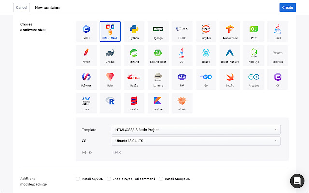
Task: Select the PyQt stack tile
Action: (x=253, y=31)
